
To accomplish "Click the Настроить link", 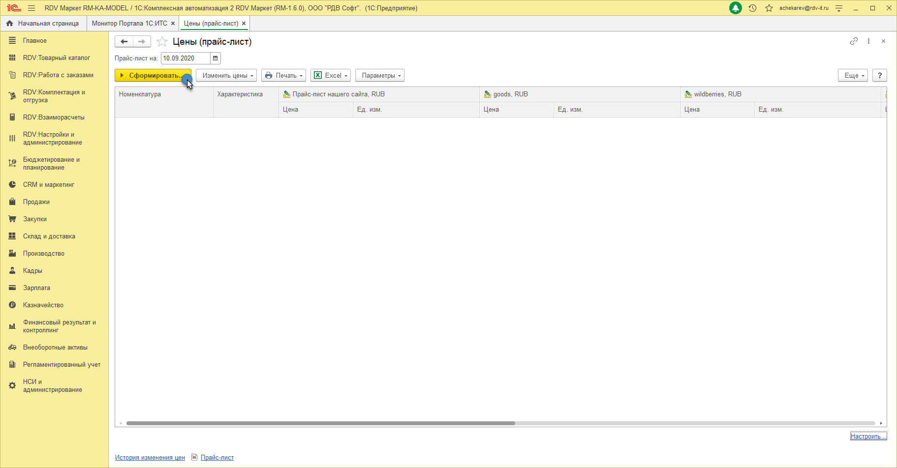I will pyautogui.click(x=867, y=437).
